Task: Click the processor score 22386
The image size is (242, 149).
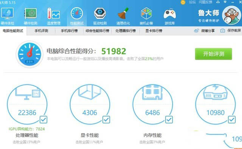Action: 27,113
